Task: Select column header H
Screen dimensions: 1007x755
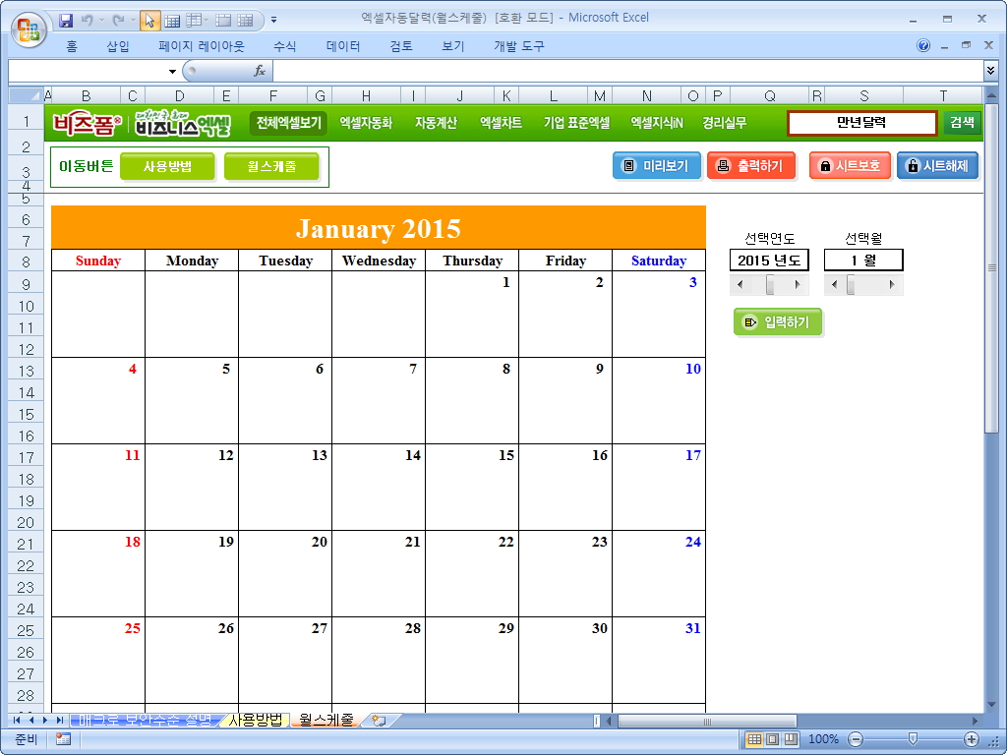Action: 366,95
